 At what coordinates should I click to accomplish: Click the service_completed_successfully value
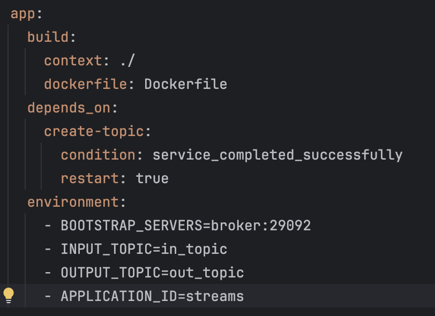click(x=277, y=155)
